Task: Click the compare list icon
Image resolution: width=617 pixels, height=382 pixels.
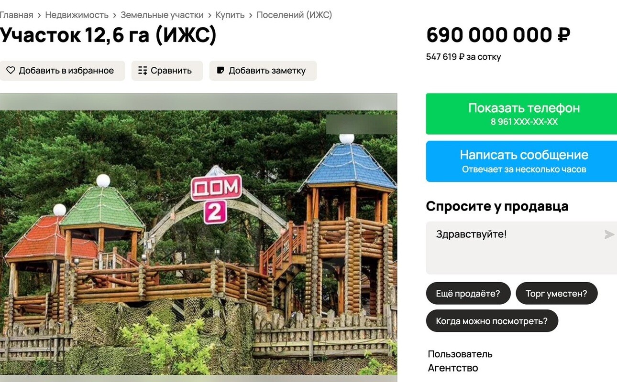Action: [x=143, y=71]
